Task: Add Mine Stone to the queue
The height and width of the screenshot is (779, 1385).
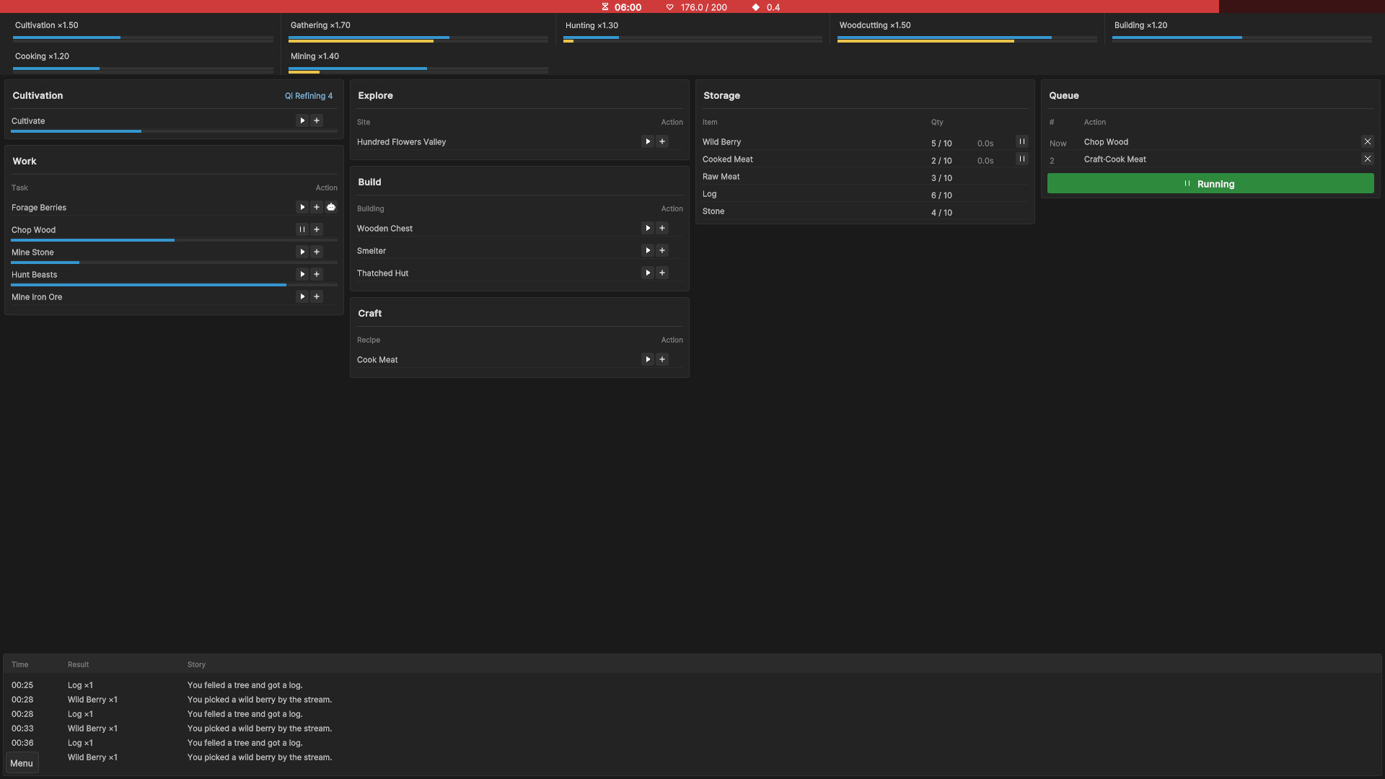Action: point(317,252)
